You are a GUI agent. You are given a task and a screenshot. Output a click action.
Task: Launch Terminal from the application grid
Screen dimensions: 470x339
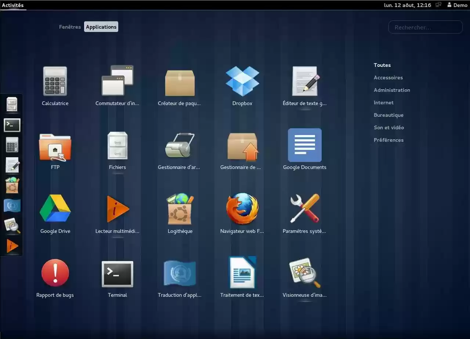click(117, 273)
